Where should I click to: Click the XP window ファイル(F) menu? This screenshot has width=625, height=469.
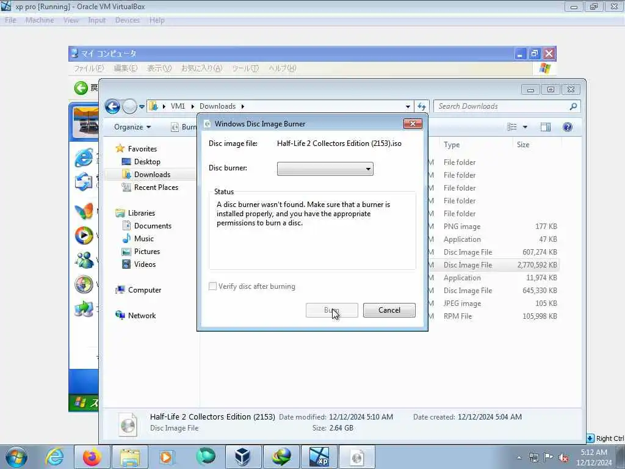coord(89,68)
